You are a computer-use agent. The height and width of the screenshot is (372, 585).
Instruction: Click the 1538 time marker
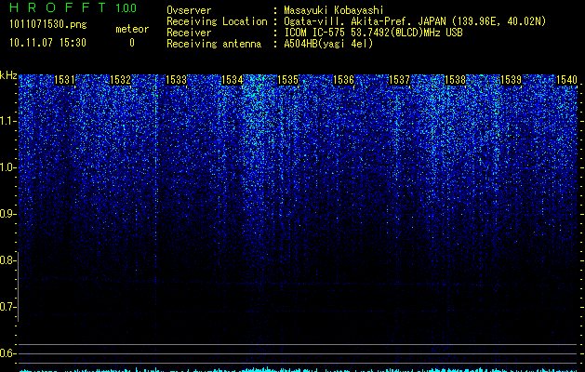click(456, 80)
